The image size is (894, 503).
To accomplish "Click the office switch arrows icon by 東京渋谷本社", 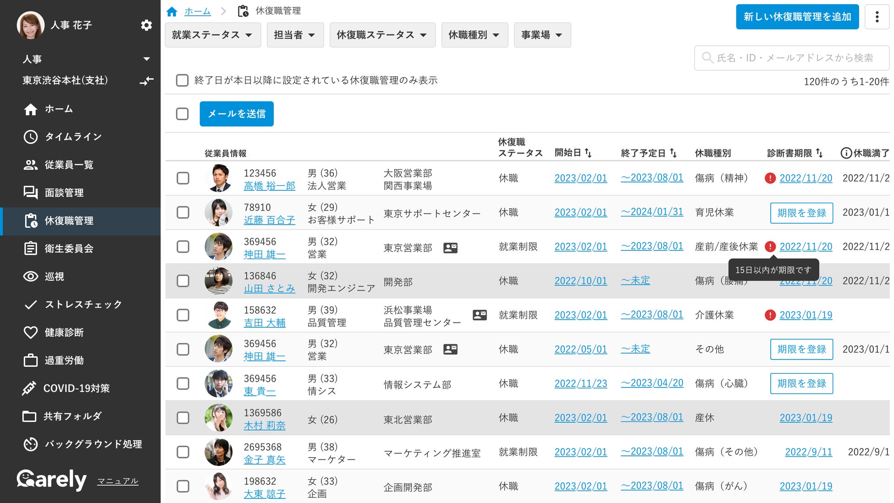I will [x=146, y=81].
